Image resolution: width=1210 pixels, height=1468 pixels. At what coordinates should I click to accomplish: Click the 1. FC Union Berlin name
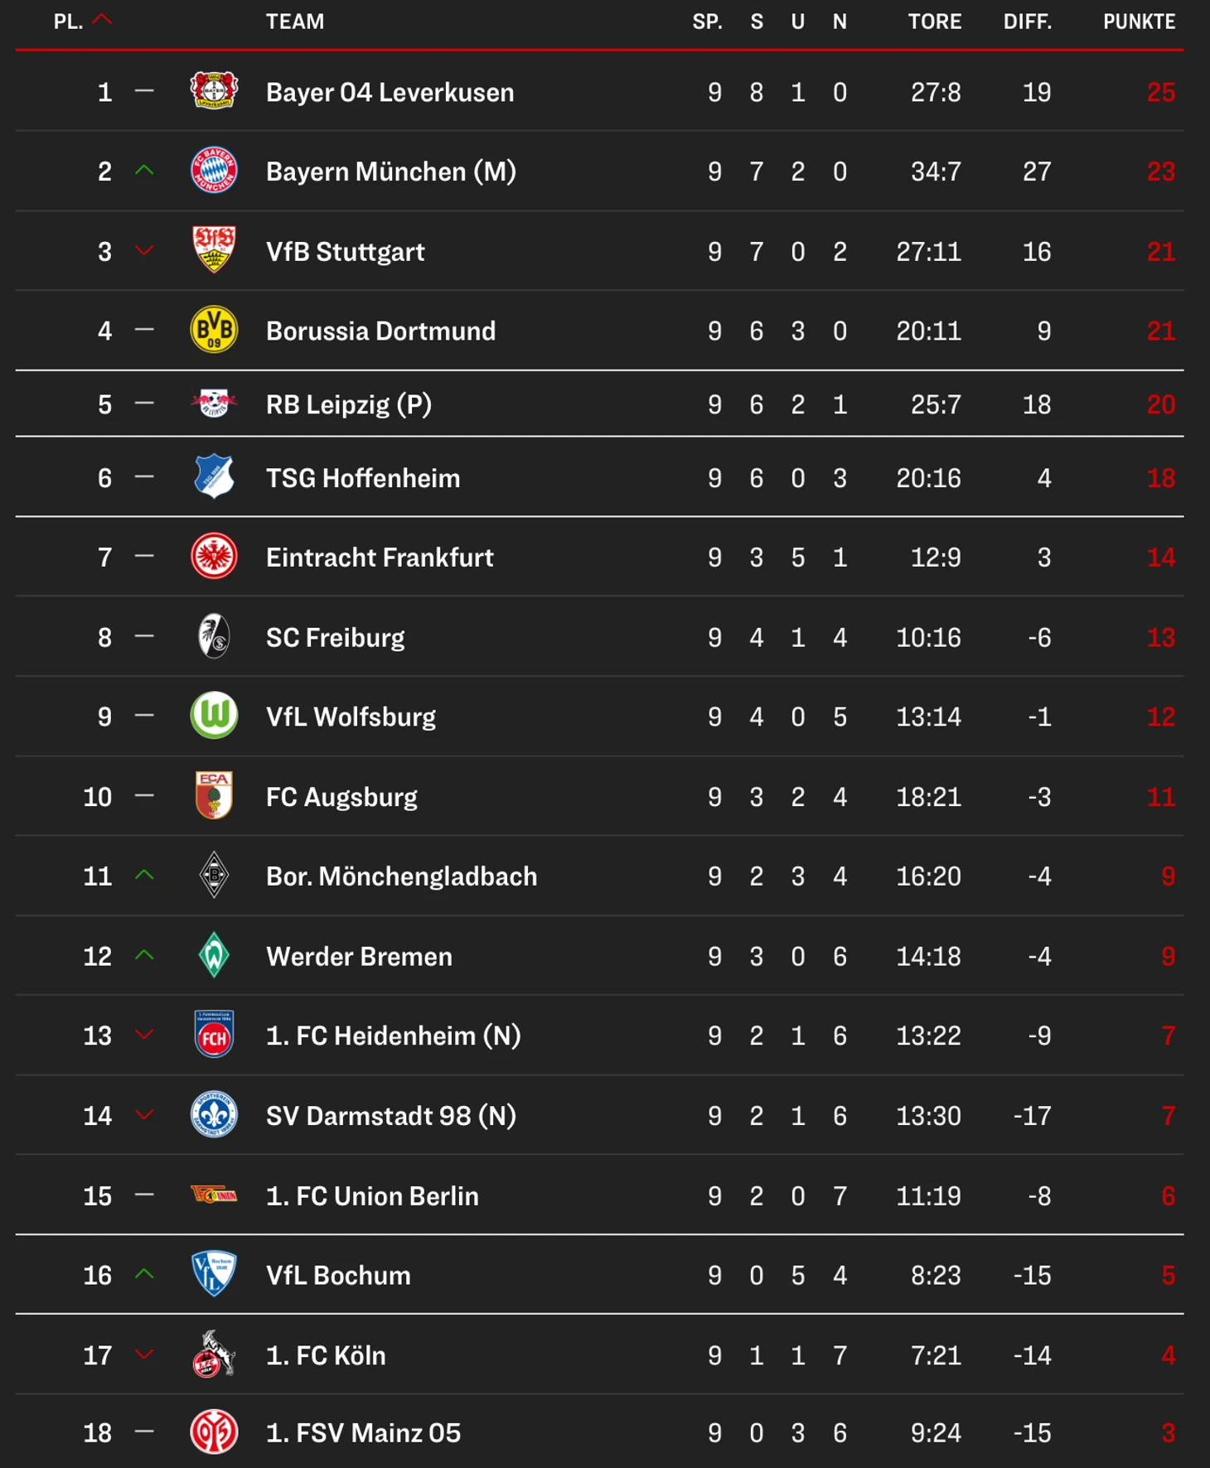click(x=372, y=1196)
